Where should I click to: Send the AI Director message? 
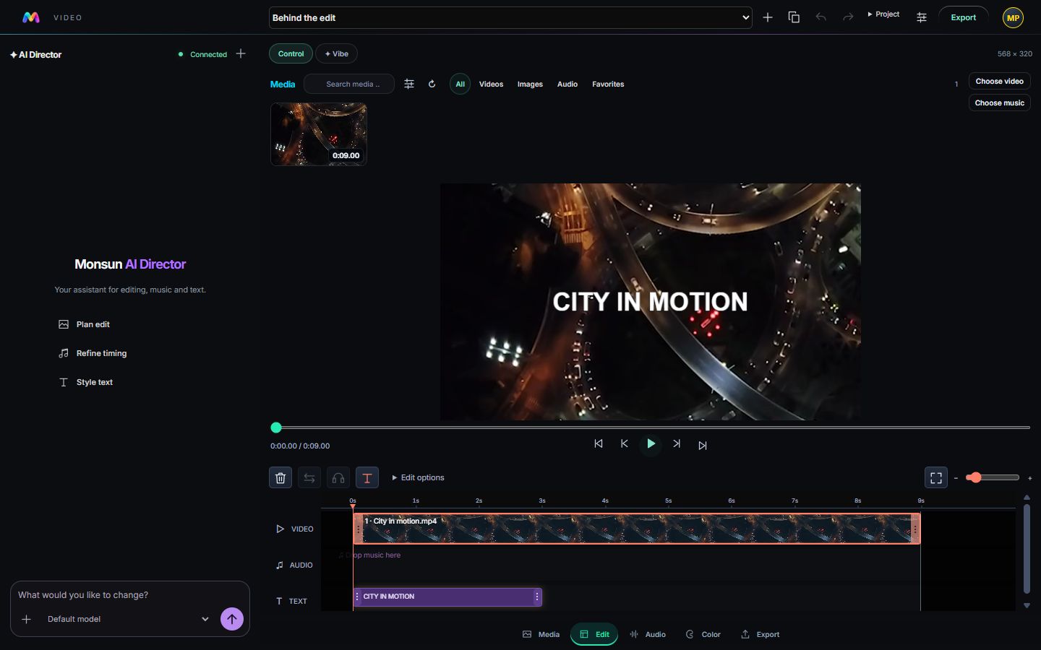click(232, 619)
